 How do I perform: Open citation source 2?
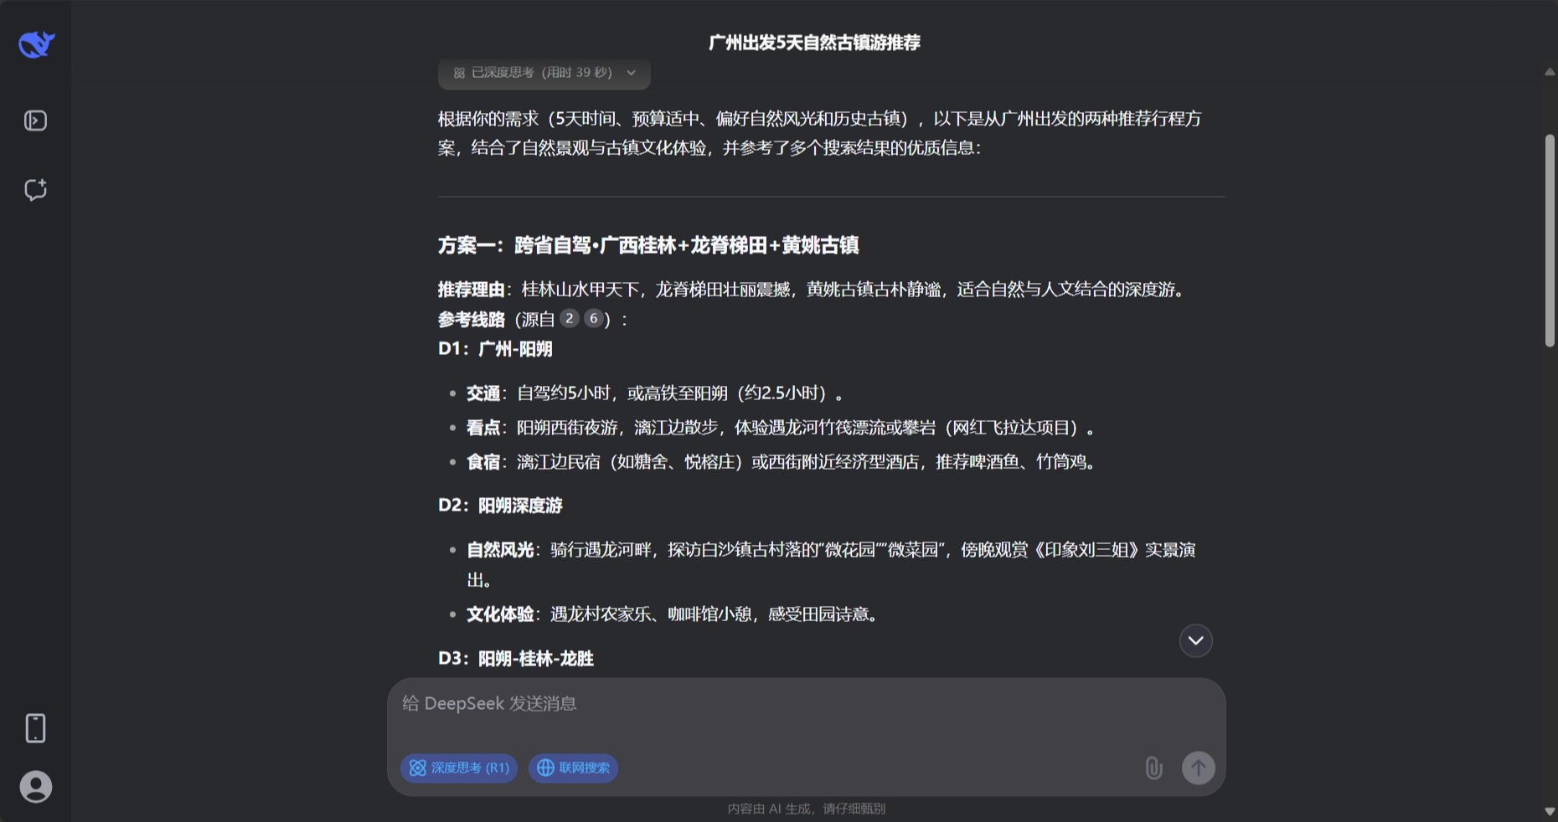(x=570, y=318)
